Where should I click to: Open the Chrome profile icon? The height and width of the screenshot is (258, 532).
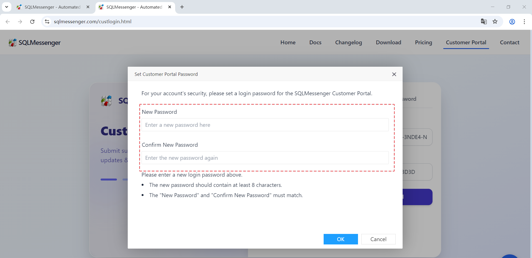(x=512, y=22)
